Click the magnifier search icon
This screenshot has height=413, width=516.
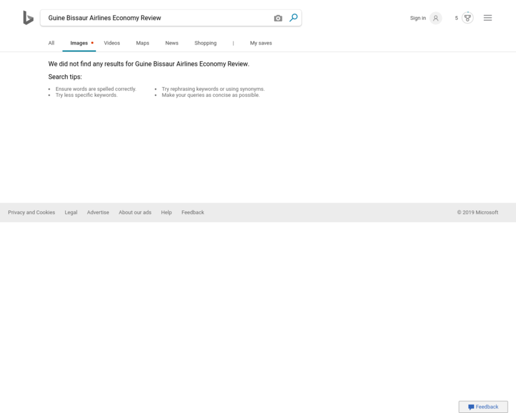pyautogui.click(x=293, y=18)
